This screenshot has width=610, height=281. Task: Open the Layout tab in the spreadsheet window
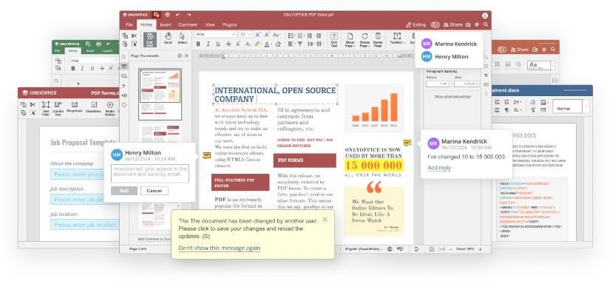[107, 50]
